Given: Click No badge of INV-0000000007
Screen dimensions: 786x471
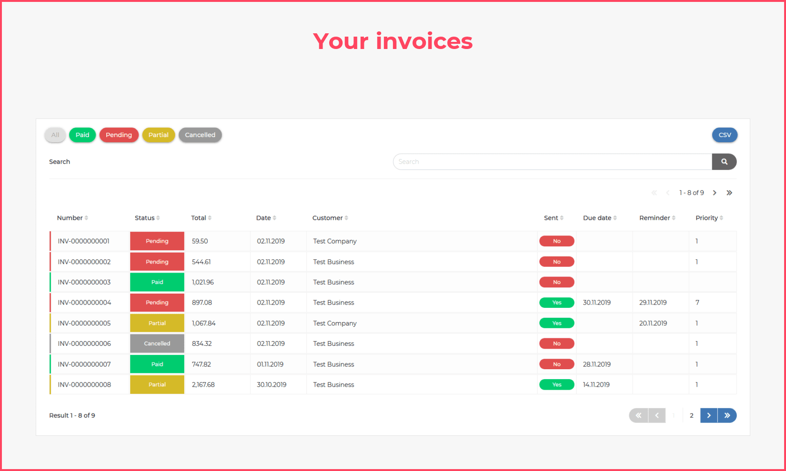Looking at the screenshot, I should [x=556, y=364].
